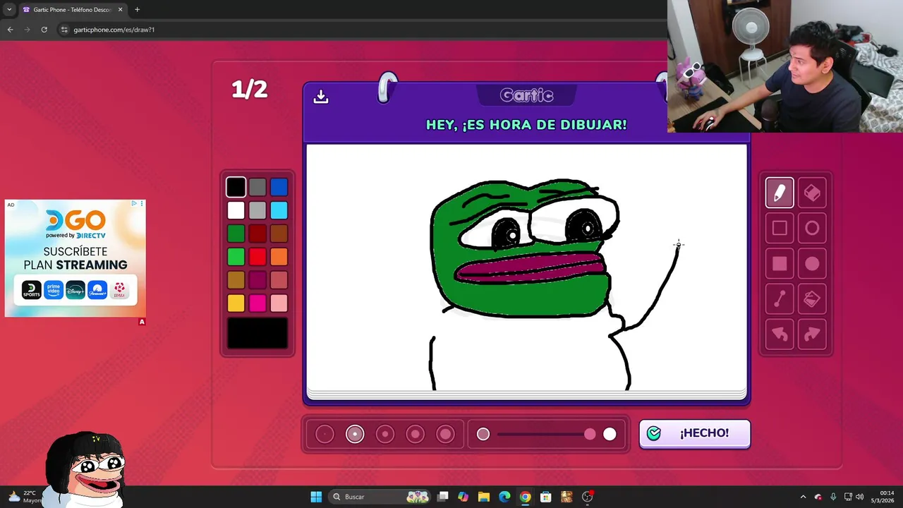Download the drawing with the save icon

[x=321, y=97]
